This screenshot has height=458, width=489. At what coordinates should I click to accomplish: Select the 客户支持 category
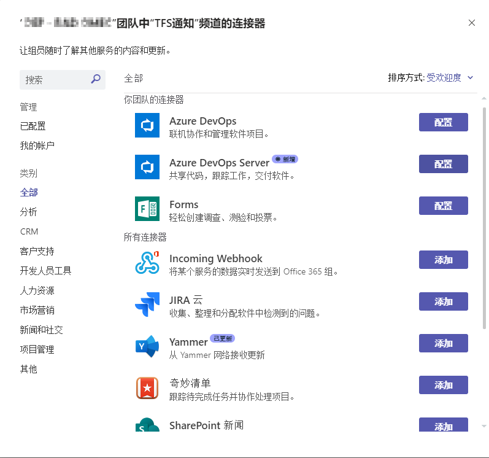(x=37, y=251)
